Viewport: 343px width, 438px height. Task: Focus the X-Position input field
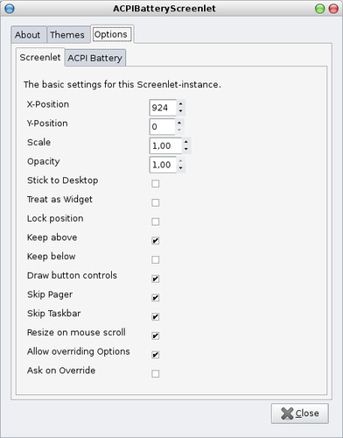[x=163, y=108]
